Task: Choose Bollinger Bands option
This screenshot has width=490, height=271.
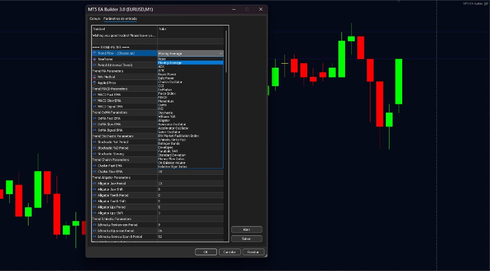Action: click(x=190, y=144)
